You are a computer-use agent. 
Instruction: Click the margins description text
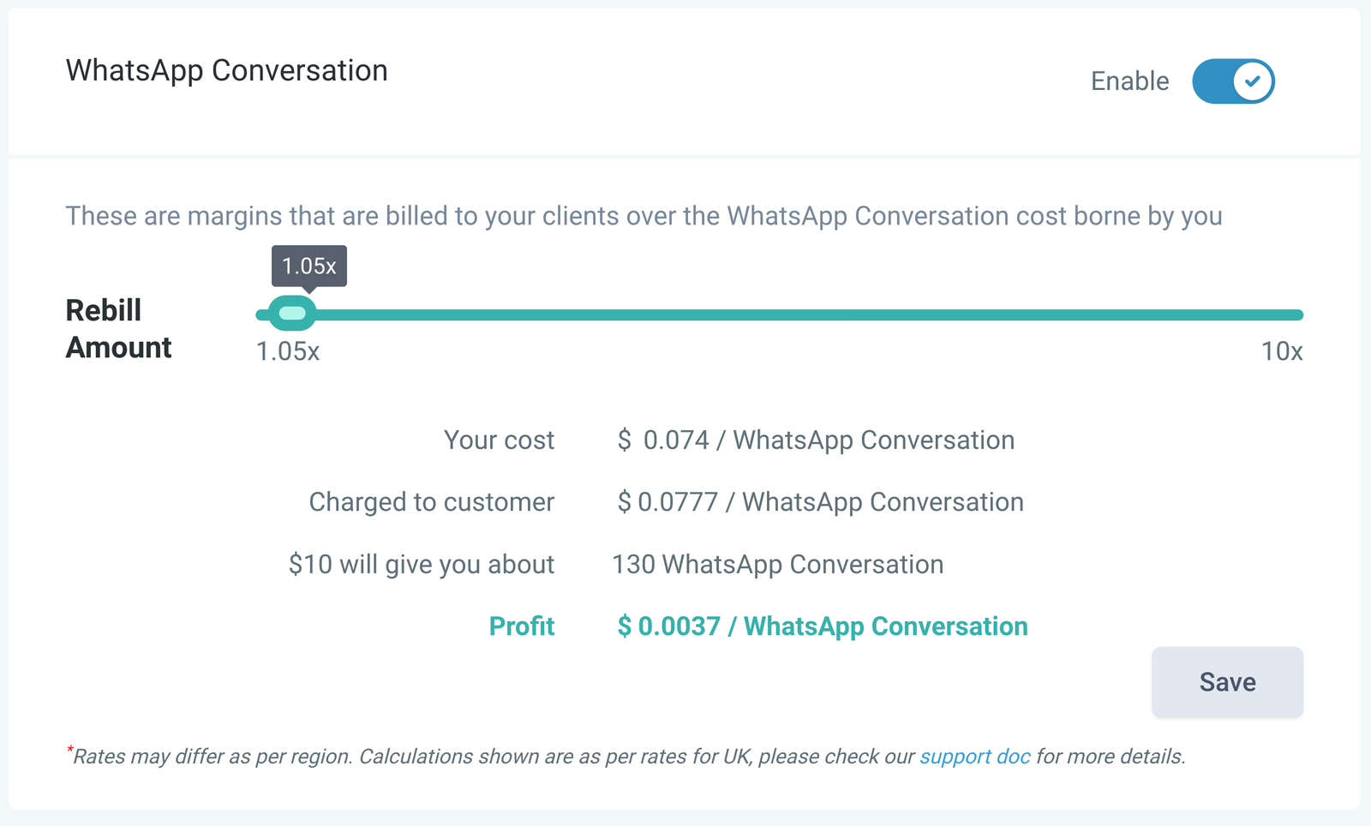[x=644, y=216]
